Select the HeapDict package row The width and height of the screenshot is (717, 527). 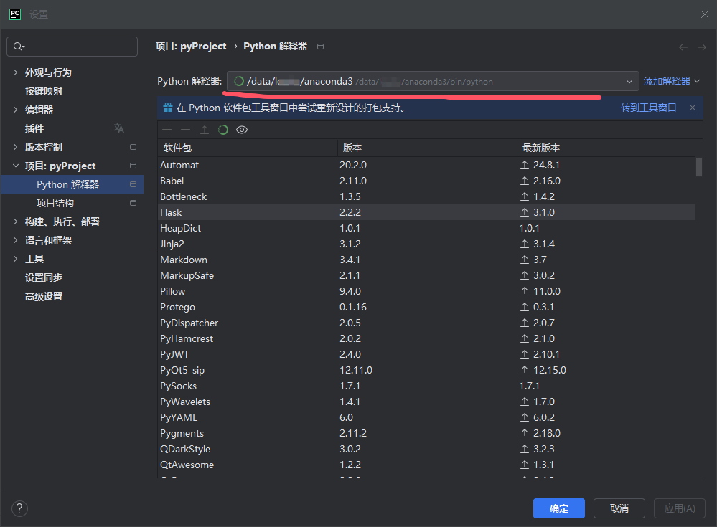click(426, 228)
